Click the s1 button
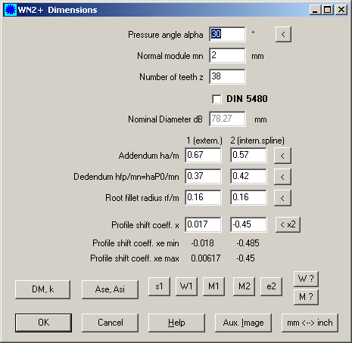Screen dimensions: 352x343 [x=159, y=286]
